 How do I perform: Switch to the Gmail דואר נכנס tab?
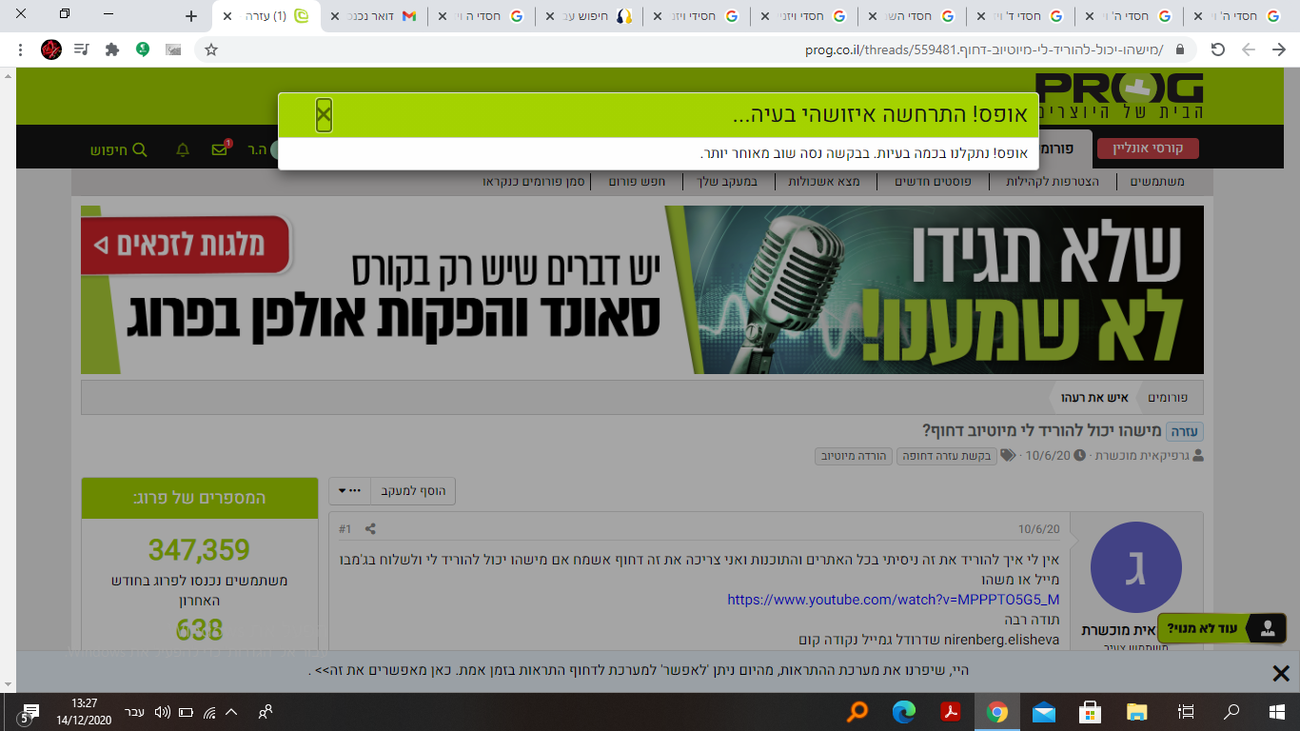pos(373,16)
